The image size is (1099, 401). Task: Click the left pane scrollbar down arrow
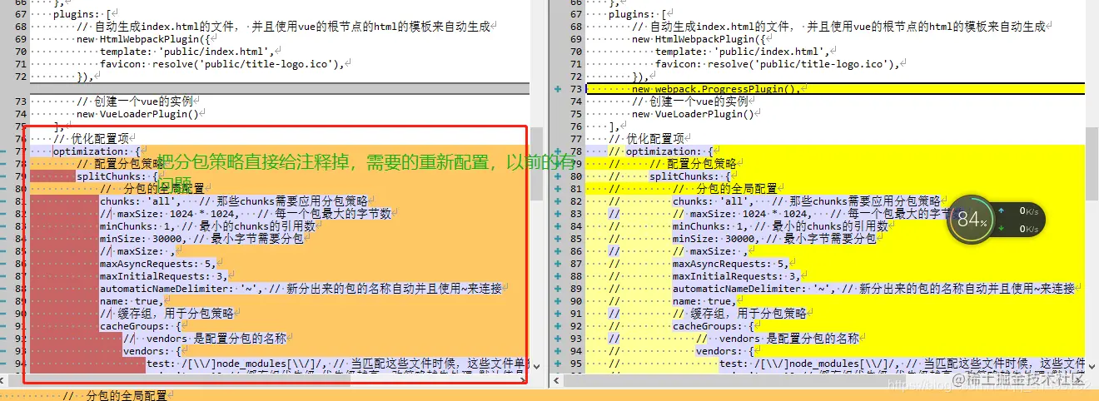coord(537,365)
